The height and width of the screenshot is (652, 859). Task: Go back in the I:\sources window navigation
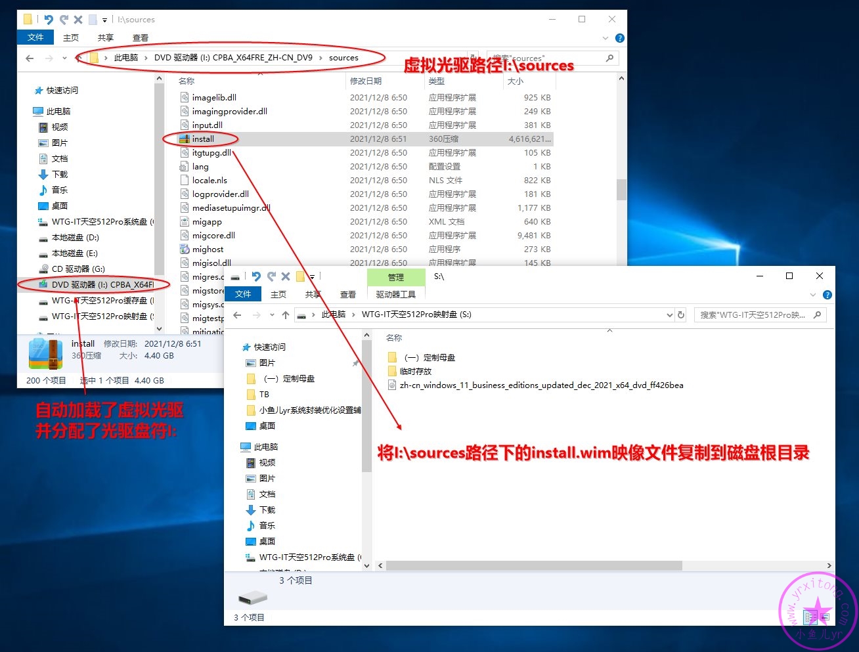(30, 58)
